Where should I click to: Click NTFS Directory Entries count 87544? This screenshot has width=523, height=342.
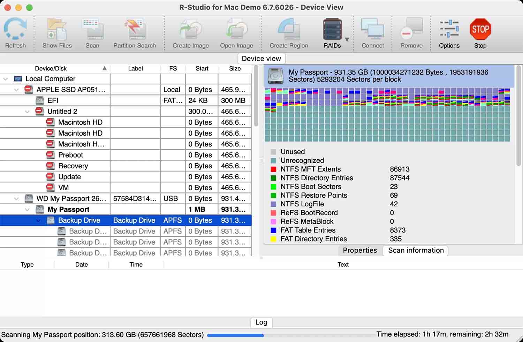coord(400,178)
